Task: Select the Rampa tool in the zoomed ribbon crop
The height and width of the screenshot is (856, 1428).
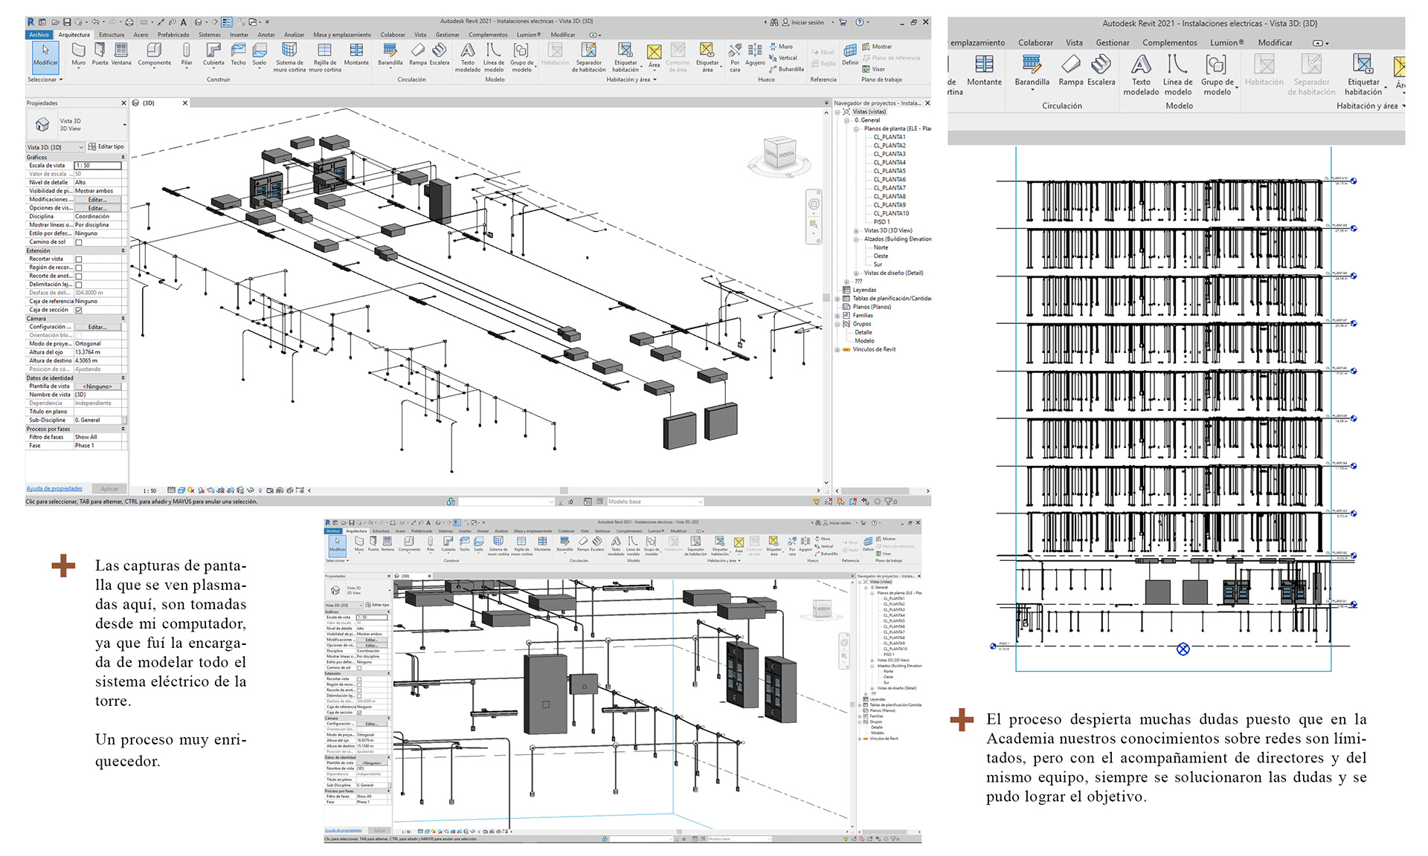Action: [1071, 70]
